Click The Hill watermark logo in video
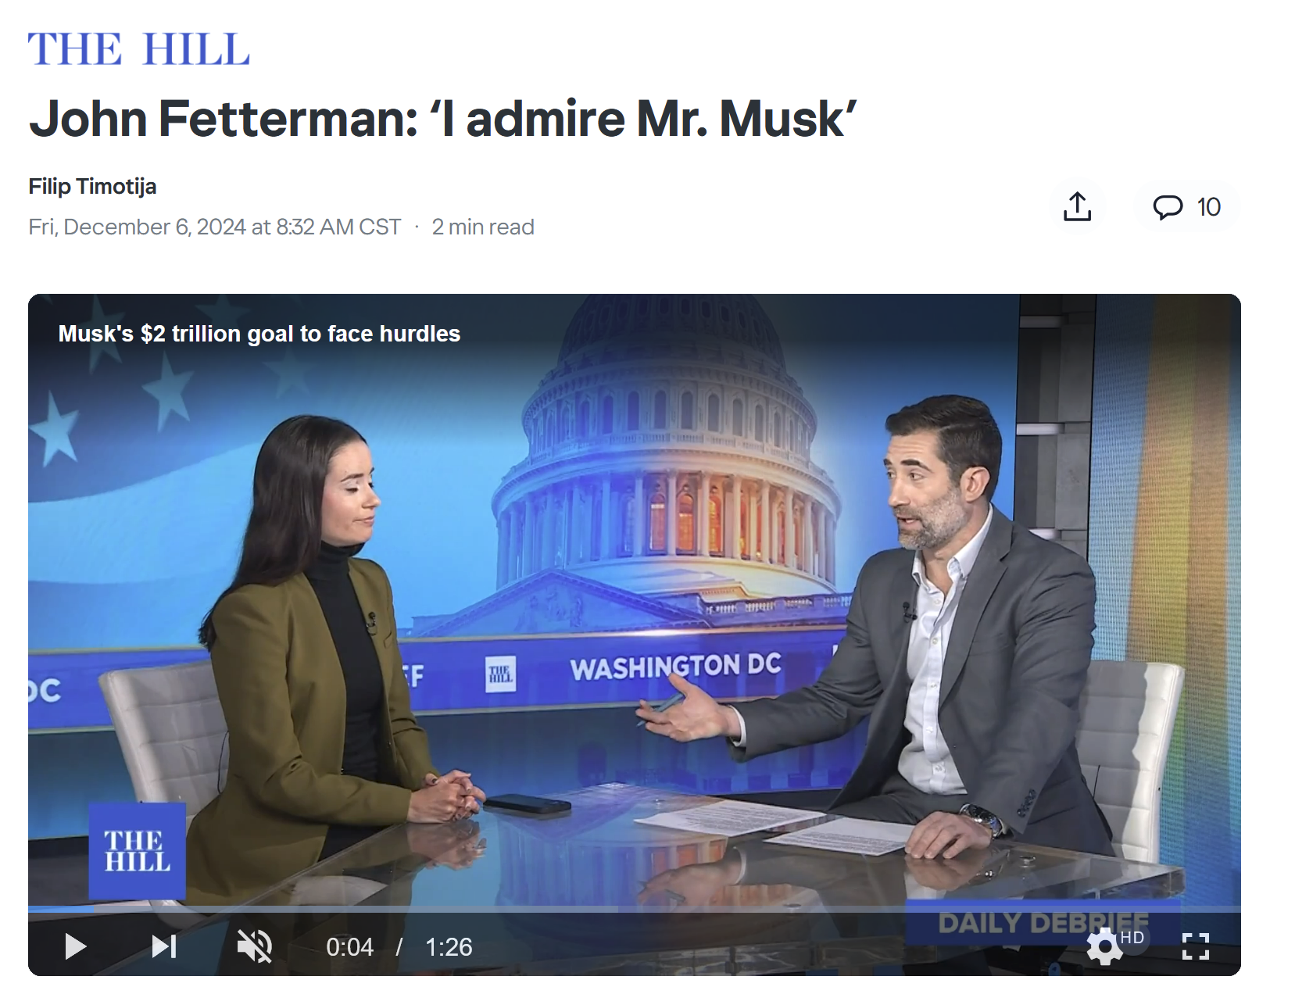The image size is (1295, 987). tap(138, 850)
